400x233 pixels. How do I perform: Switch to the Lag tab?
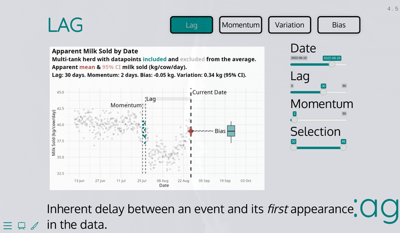[x=192, y=25]
